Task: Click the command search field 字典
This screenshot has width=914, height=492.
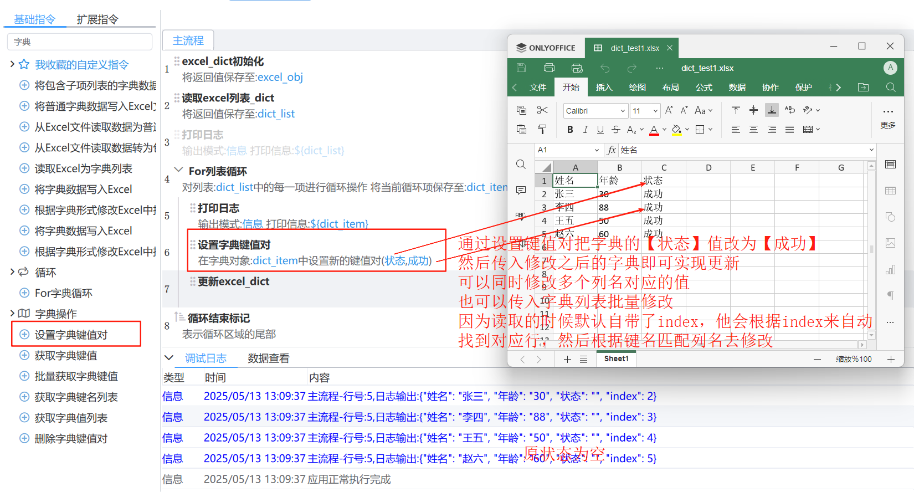Action: tap(80, 42)
